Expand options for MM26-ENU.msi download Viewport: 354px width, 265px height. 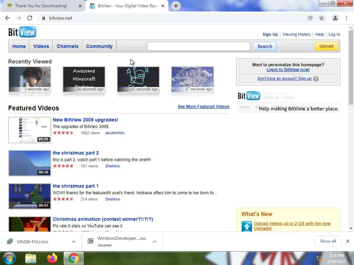pyautogui.click(x=74, y=242)
